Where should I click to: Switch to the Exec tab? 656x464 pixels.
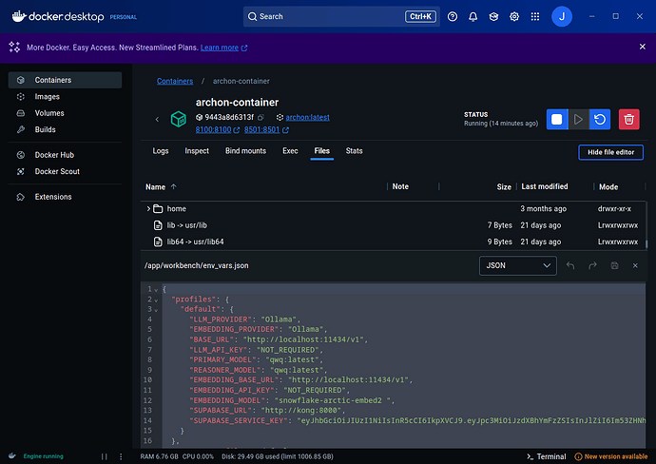290,151
